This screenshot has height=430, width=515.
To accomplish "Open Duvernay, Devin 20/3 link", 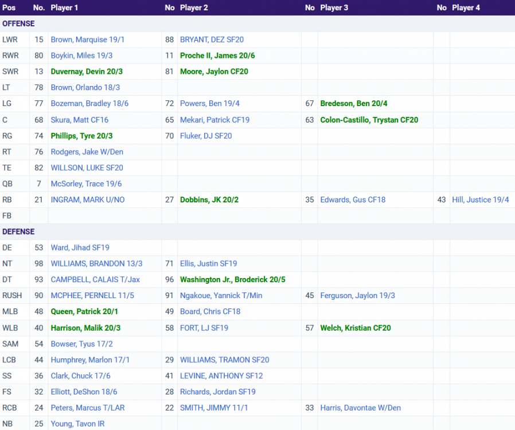I will click(87, 72).
